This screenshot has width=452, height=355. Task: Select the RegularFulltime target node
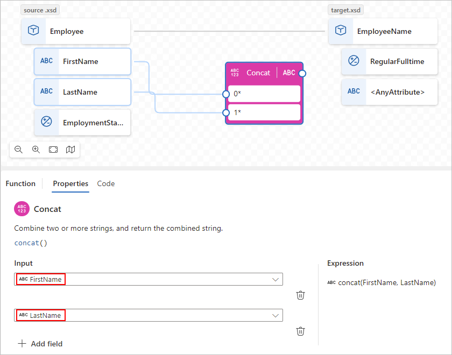coord(390,61)
